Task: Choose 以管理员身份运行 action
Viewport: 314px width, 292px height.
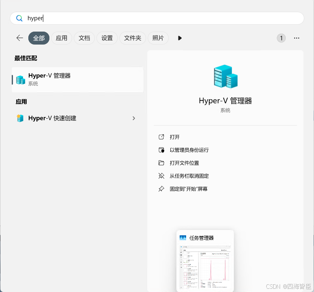Action: (189, 150)
